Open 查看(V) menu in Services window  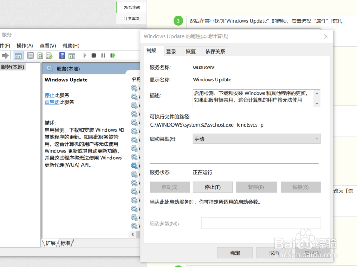click(48, 46)
